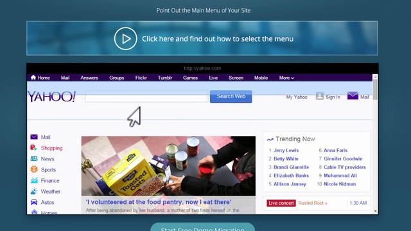The image size is (411, 231).
Task: Click trending topic Cable TV providers
Action: (345, 167)
